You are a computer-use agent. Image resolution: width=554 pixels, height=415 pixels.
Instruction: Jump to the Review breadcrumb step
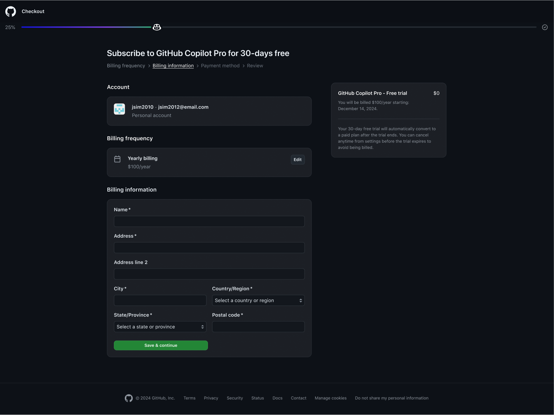point(255,66)
